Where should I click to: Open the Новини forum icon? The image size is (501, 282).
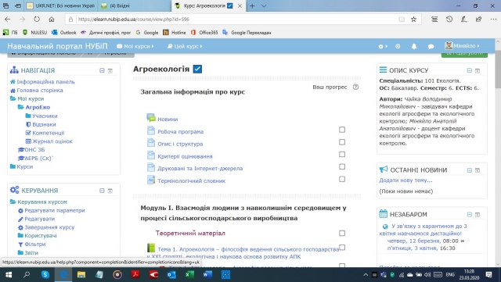pyautogui.click(x=151, y=118)
